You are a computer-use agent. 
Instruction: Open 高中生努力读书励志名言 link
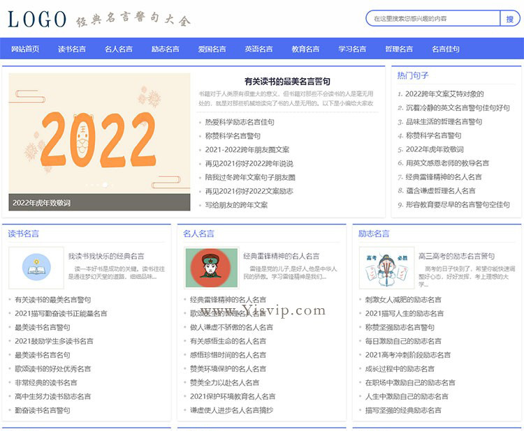tap(53, 397)
